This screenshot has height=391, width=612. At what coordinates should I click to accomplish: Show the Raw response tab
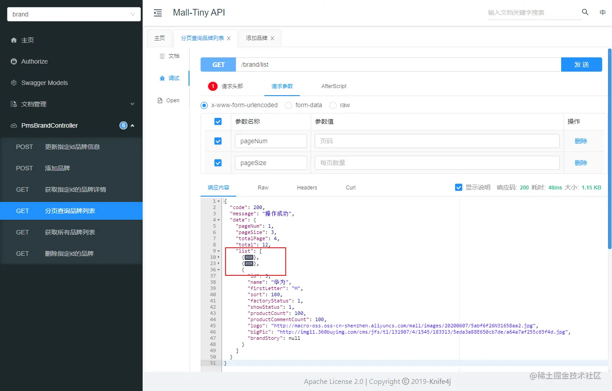coord(263,188)
